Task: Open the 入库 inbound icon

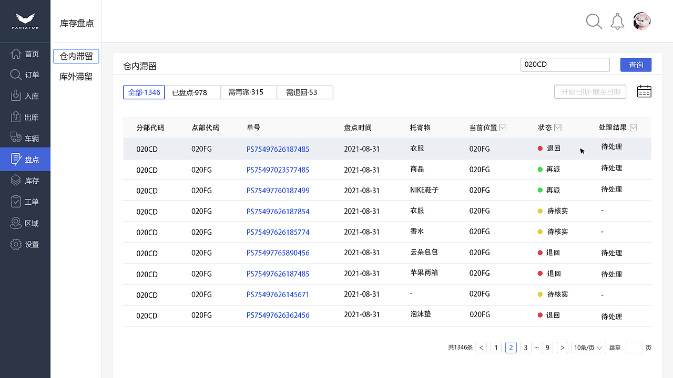Action: [x=16, y=96]
